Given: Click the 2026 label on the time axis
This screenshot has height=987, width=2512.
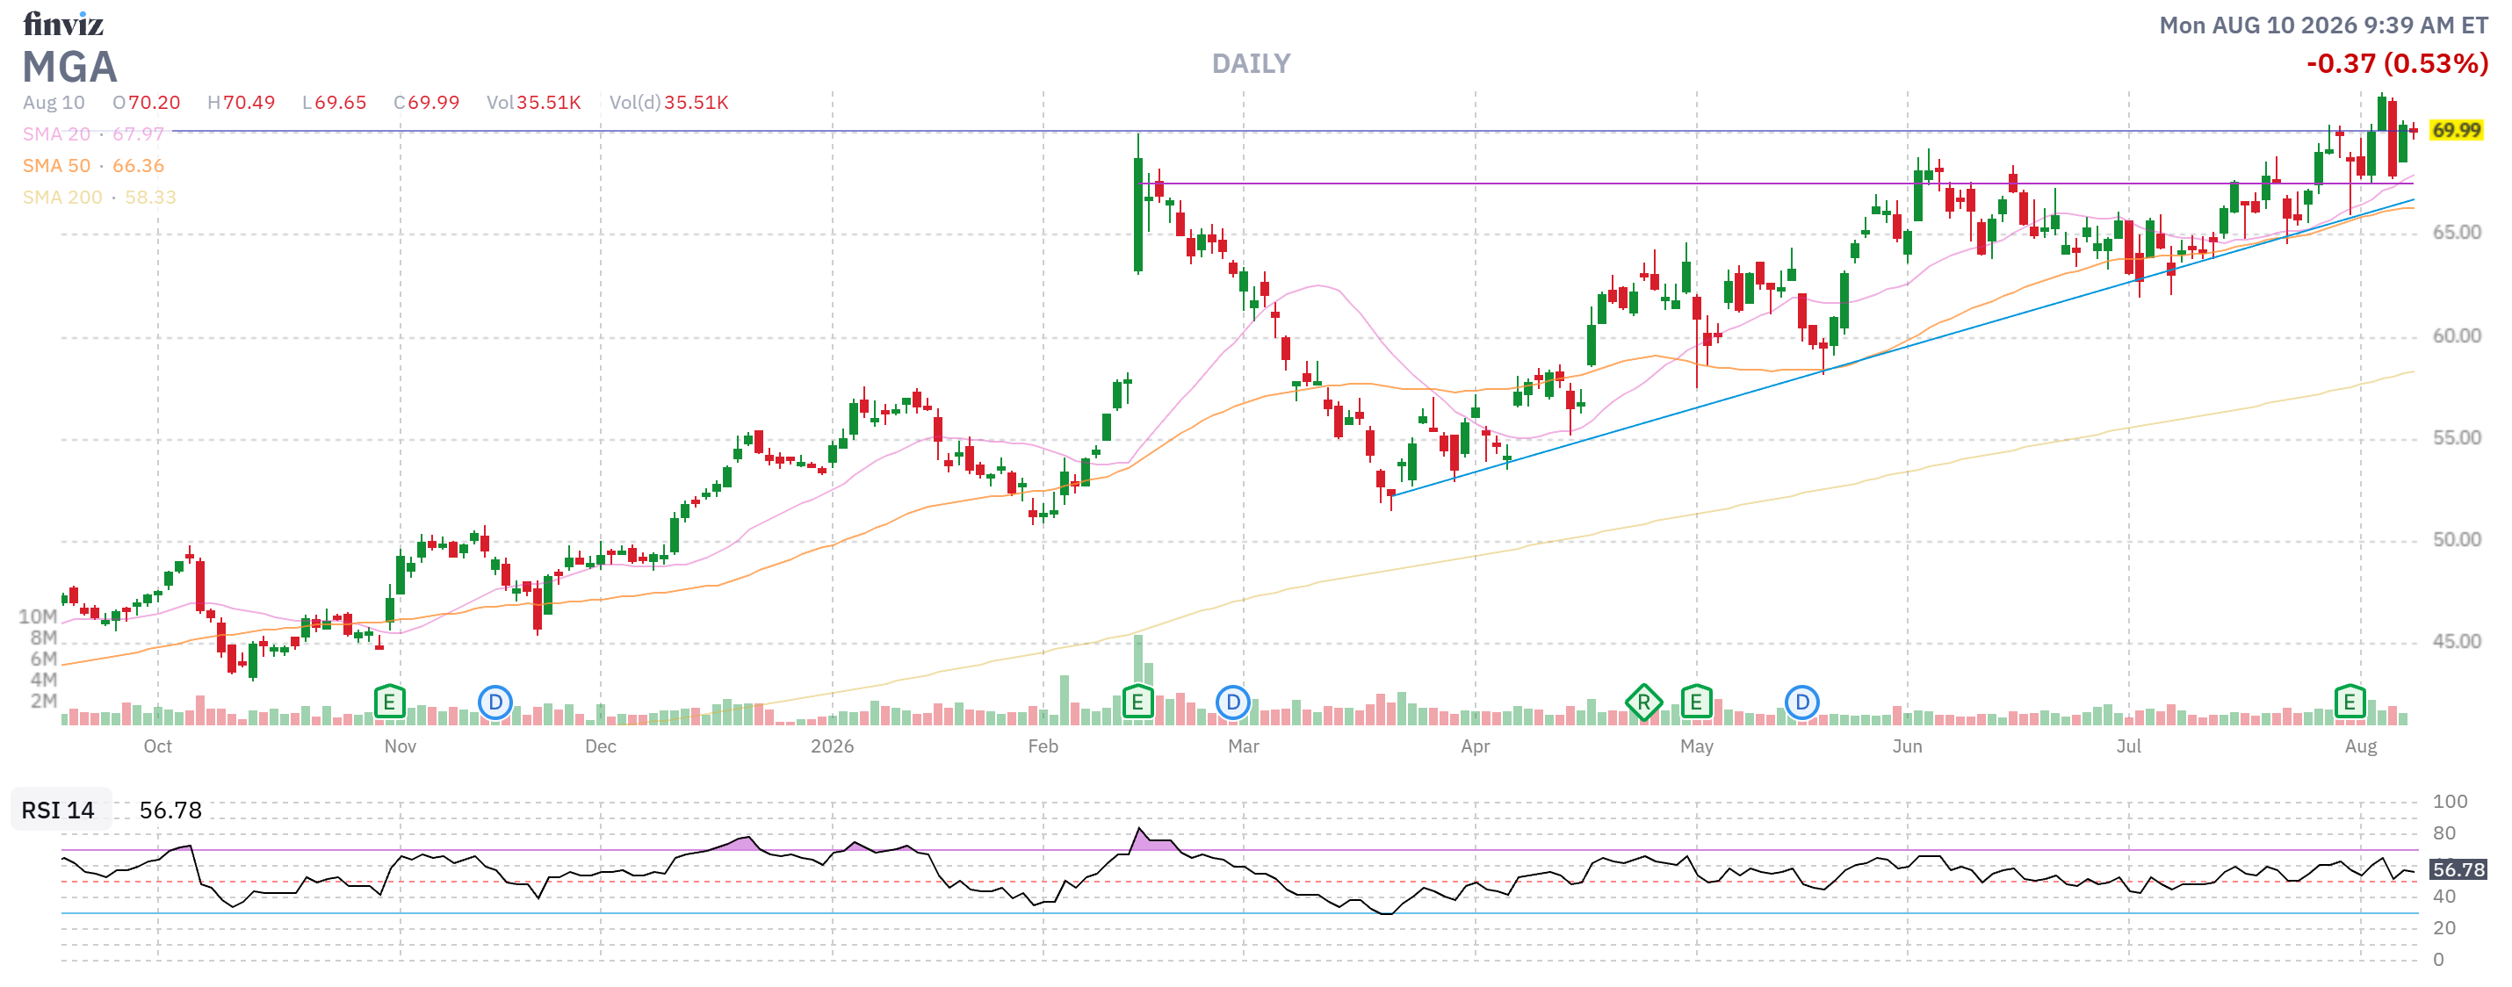Looking at the screenshot, I should click(x=832, y=746).
